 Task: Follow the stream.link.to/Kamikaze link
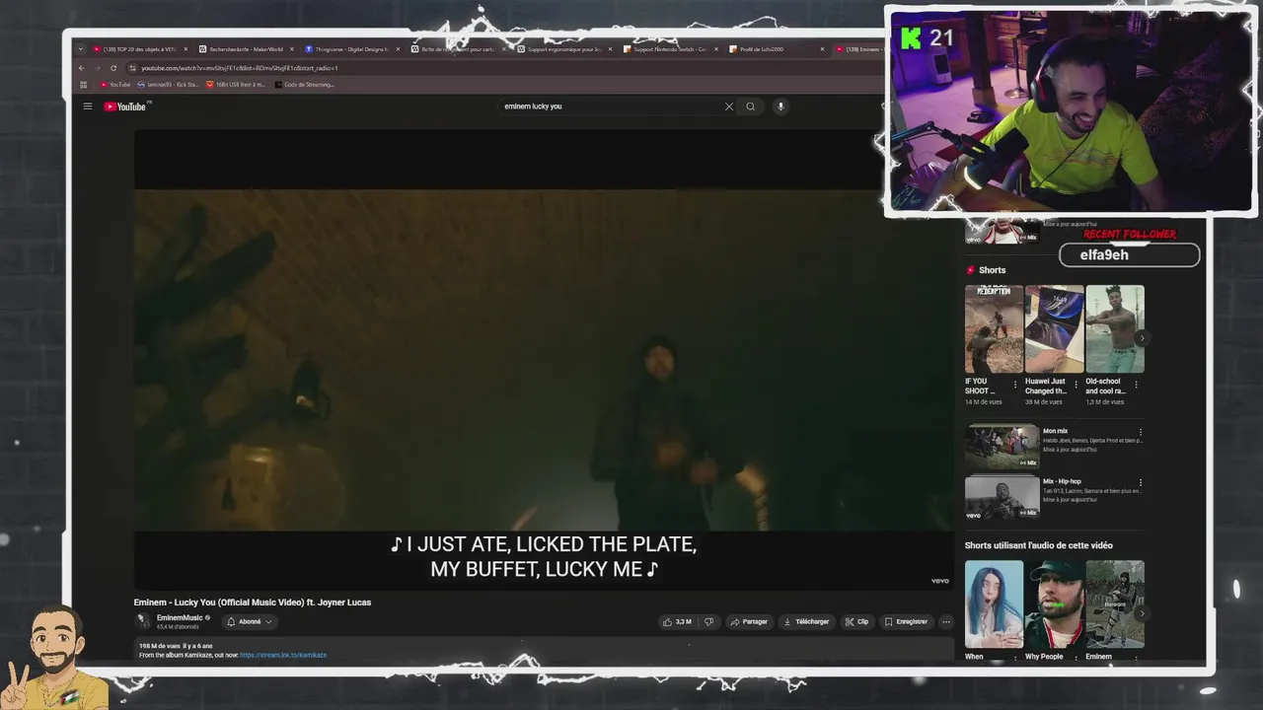(283, 655)
